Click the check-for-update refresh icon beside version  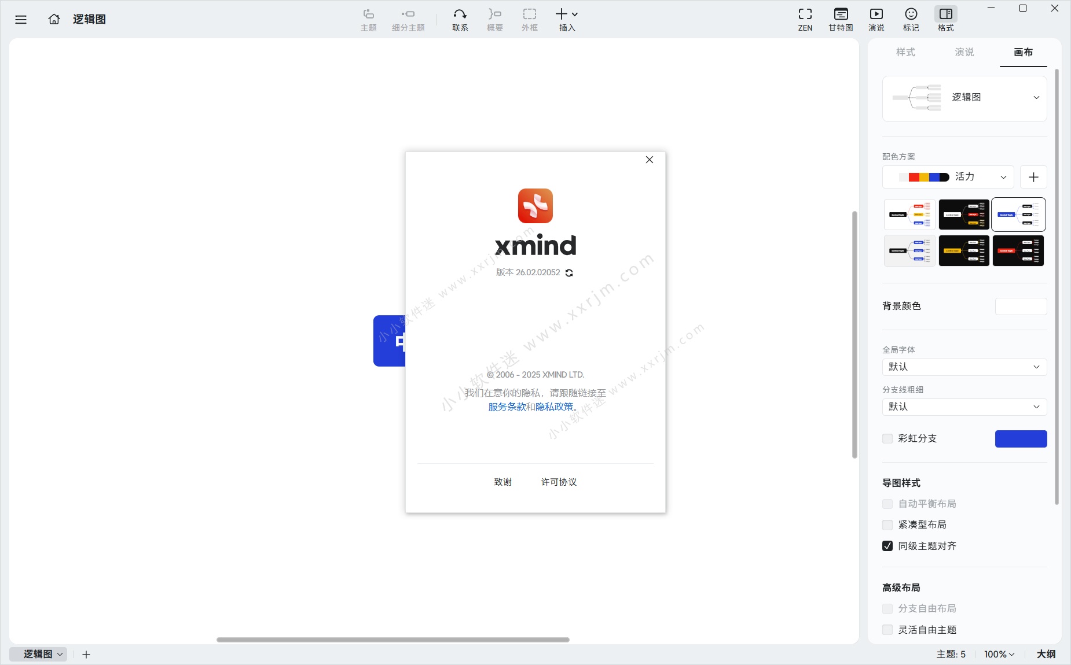coord(569,273)
